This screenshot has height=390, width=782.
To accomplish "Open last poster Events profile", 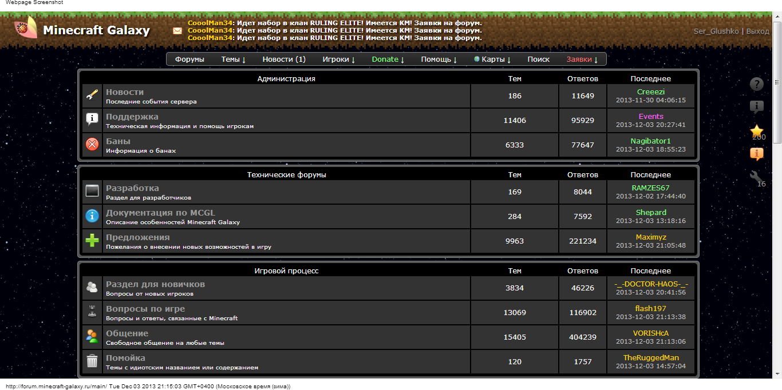I will 651,116.
